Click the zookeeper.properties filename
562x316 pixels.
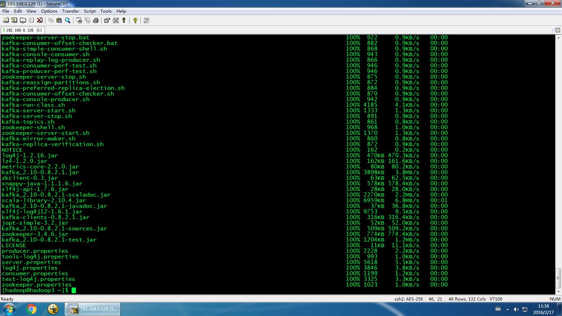click(x=36, y=284)
